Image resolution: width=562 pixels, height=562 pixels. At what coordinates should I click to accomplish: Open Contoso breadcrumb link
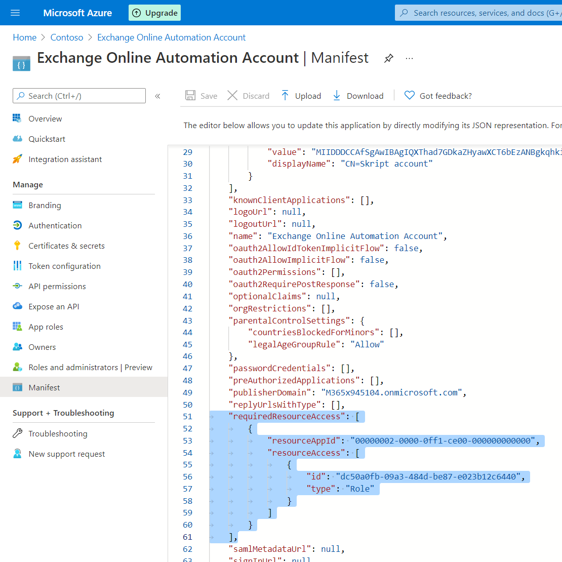(67, 37)
